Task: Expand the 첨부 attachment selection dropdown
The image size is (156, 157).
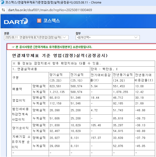Action: 107,37
